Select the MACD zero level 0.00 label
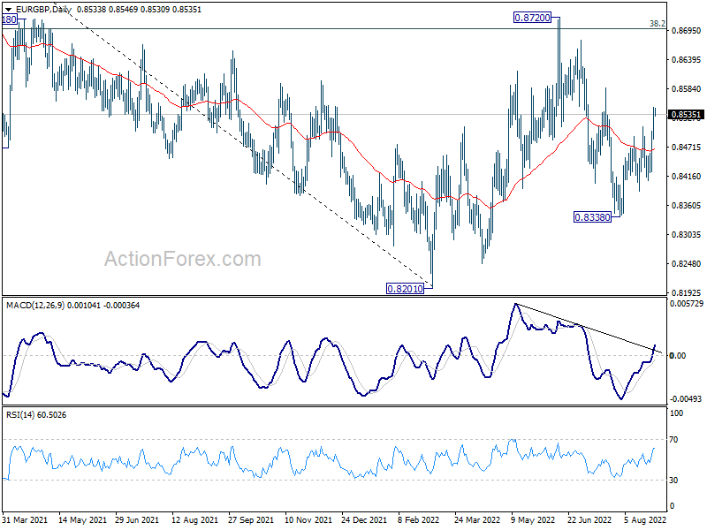 click(678, 356)
